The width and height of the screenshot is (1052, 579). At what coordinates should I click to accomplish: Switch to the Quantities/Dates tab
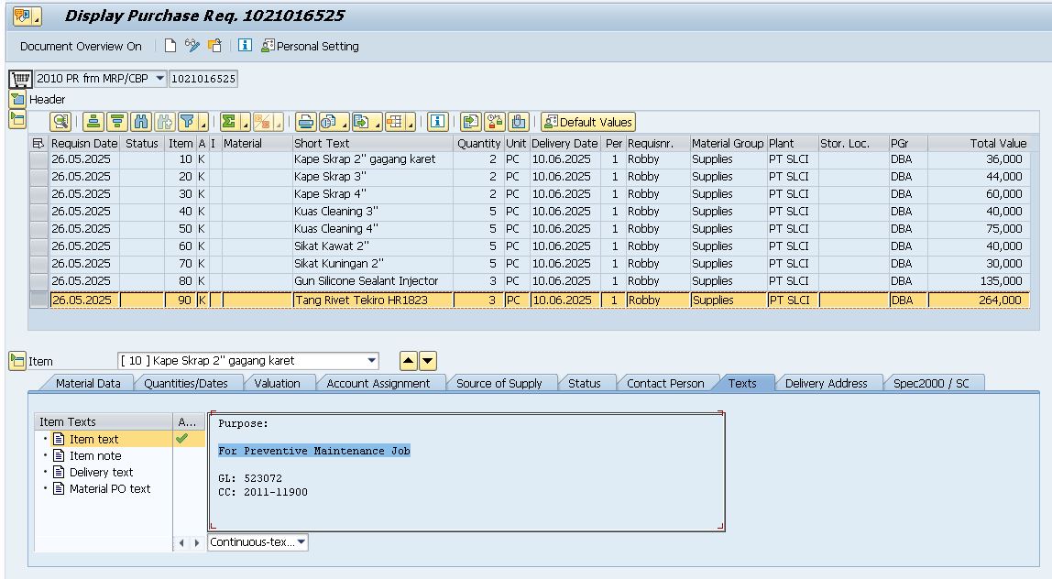pos(186,383)
